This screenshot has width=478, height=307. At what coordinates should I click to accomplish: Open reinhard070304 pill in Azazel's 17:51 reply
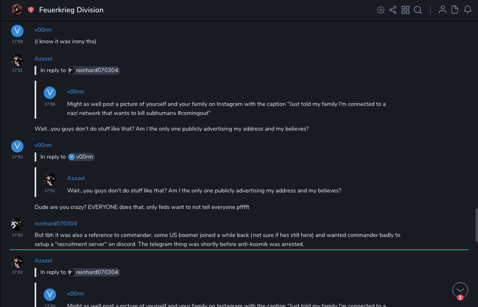tap(94, 70)
